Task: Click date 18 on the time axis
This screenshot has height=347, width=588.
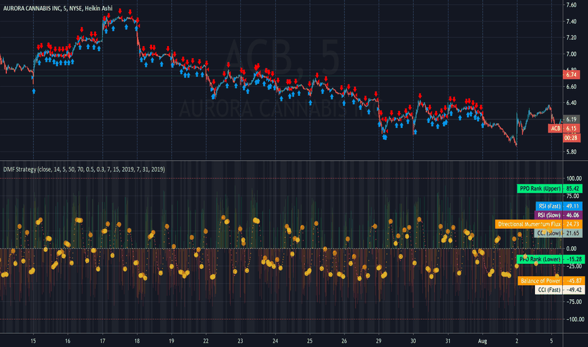Action: point(137,341)
